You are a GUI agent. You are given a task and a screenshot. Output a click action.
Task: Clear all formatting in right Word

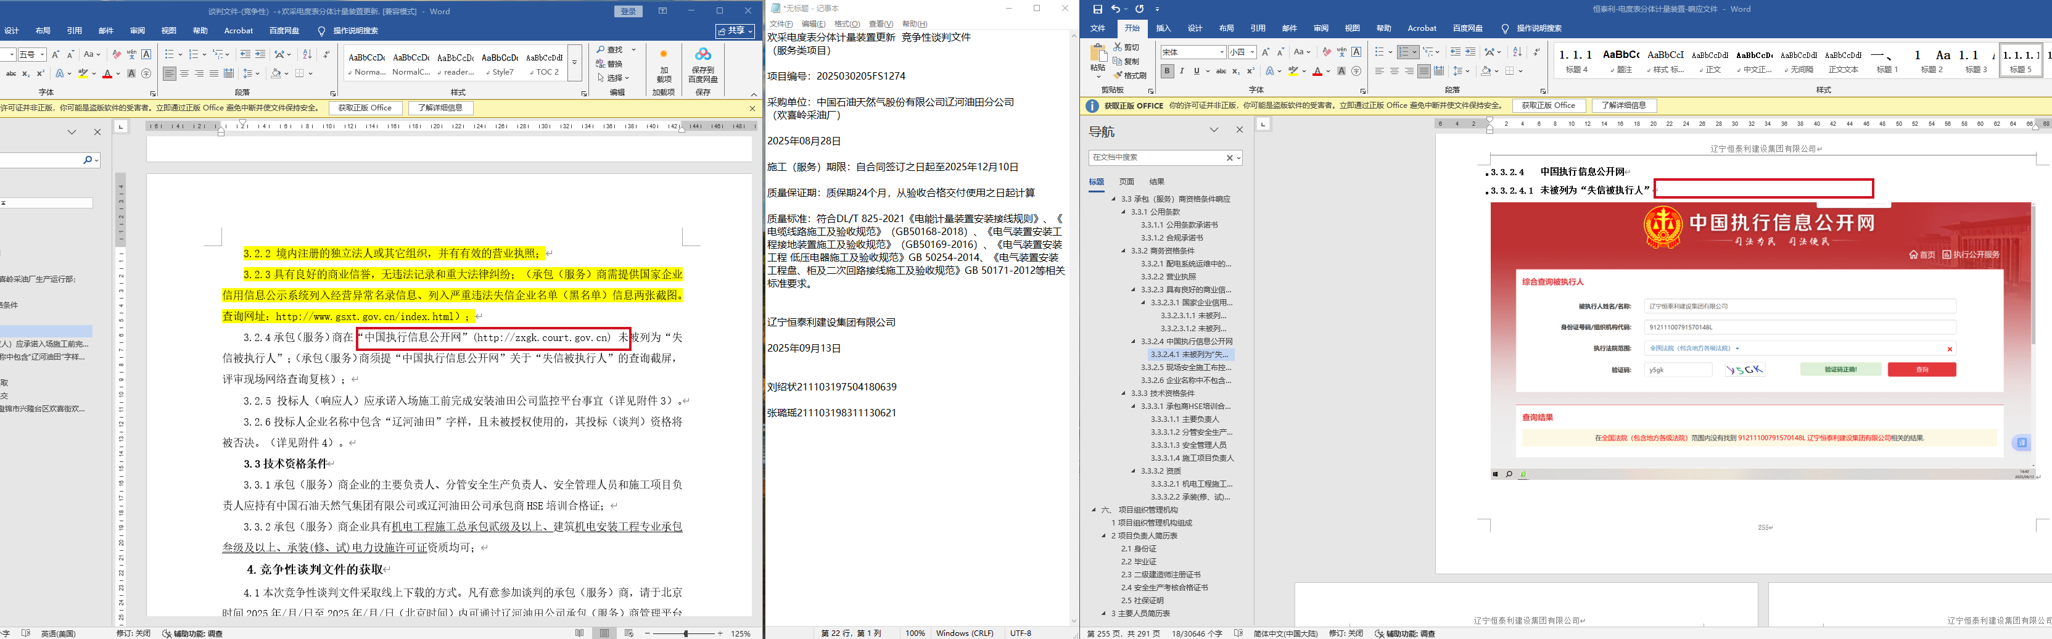click(x=1326, y=52)
